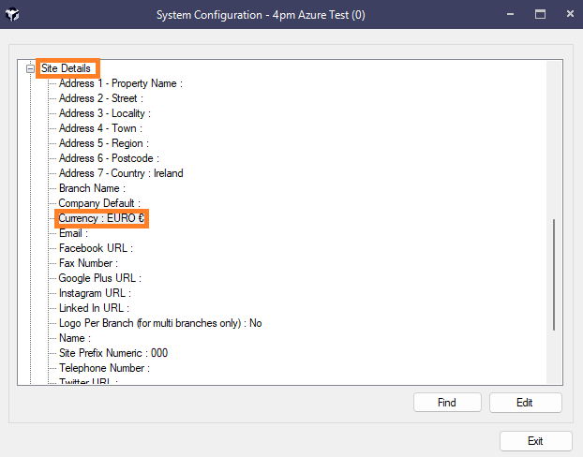The image size is (583, 457).
Task: Select the Currency EURO entry
Action: 102,218
